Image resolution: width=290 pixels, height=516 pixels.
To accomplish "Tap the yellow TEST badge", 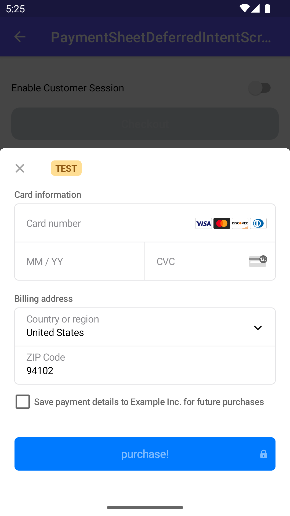I will 66,168.
